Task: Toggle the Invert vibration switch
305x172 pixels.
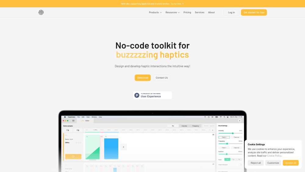Action: (240, 165)
